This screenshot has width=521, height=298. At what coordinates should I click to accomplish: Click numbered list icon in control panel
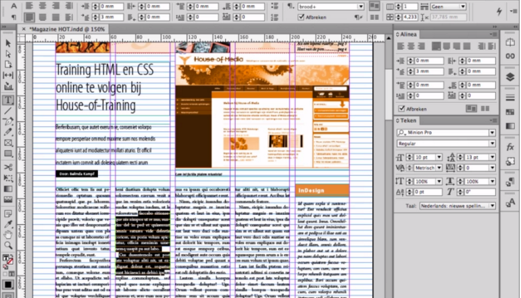274,17
